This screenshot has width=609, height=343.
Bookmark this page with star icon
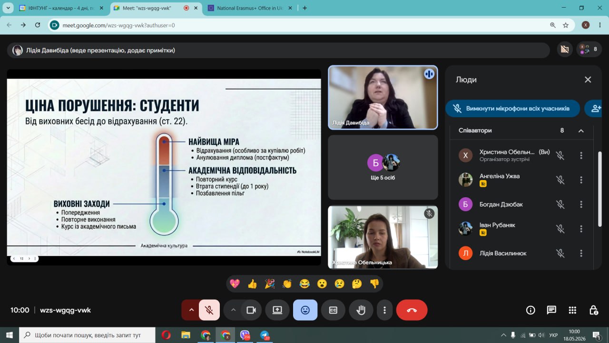coord(566,25)
